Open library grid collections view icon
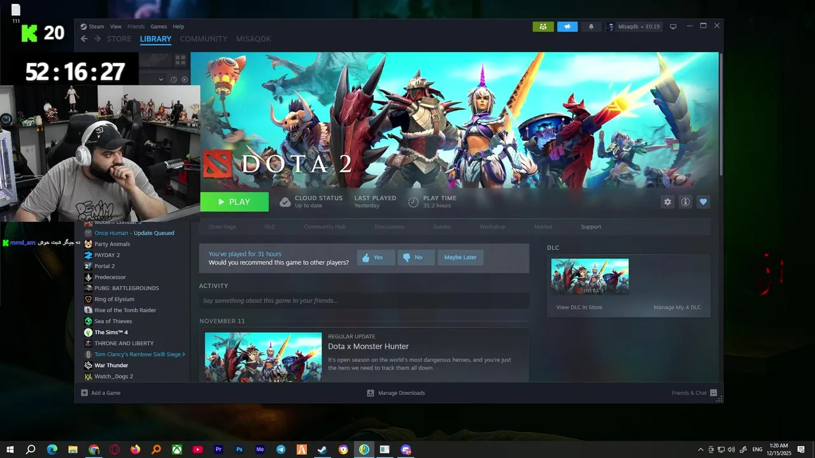This screenshot has width=815, height=458. (x=180, y=60)
